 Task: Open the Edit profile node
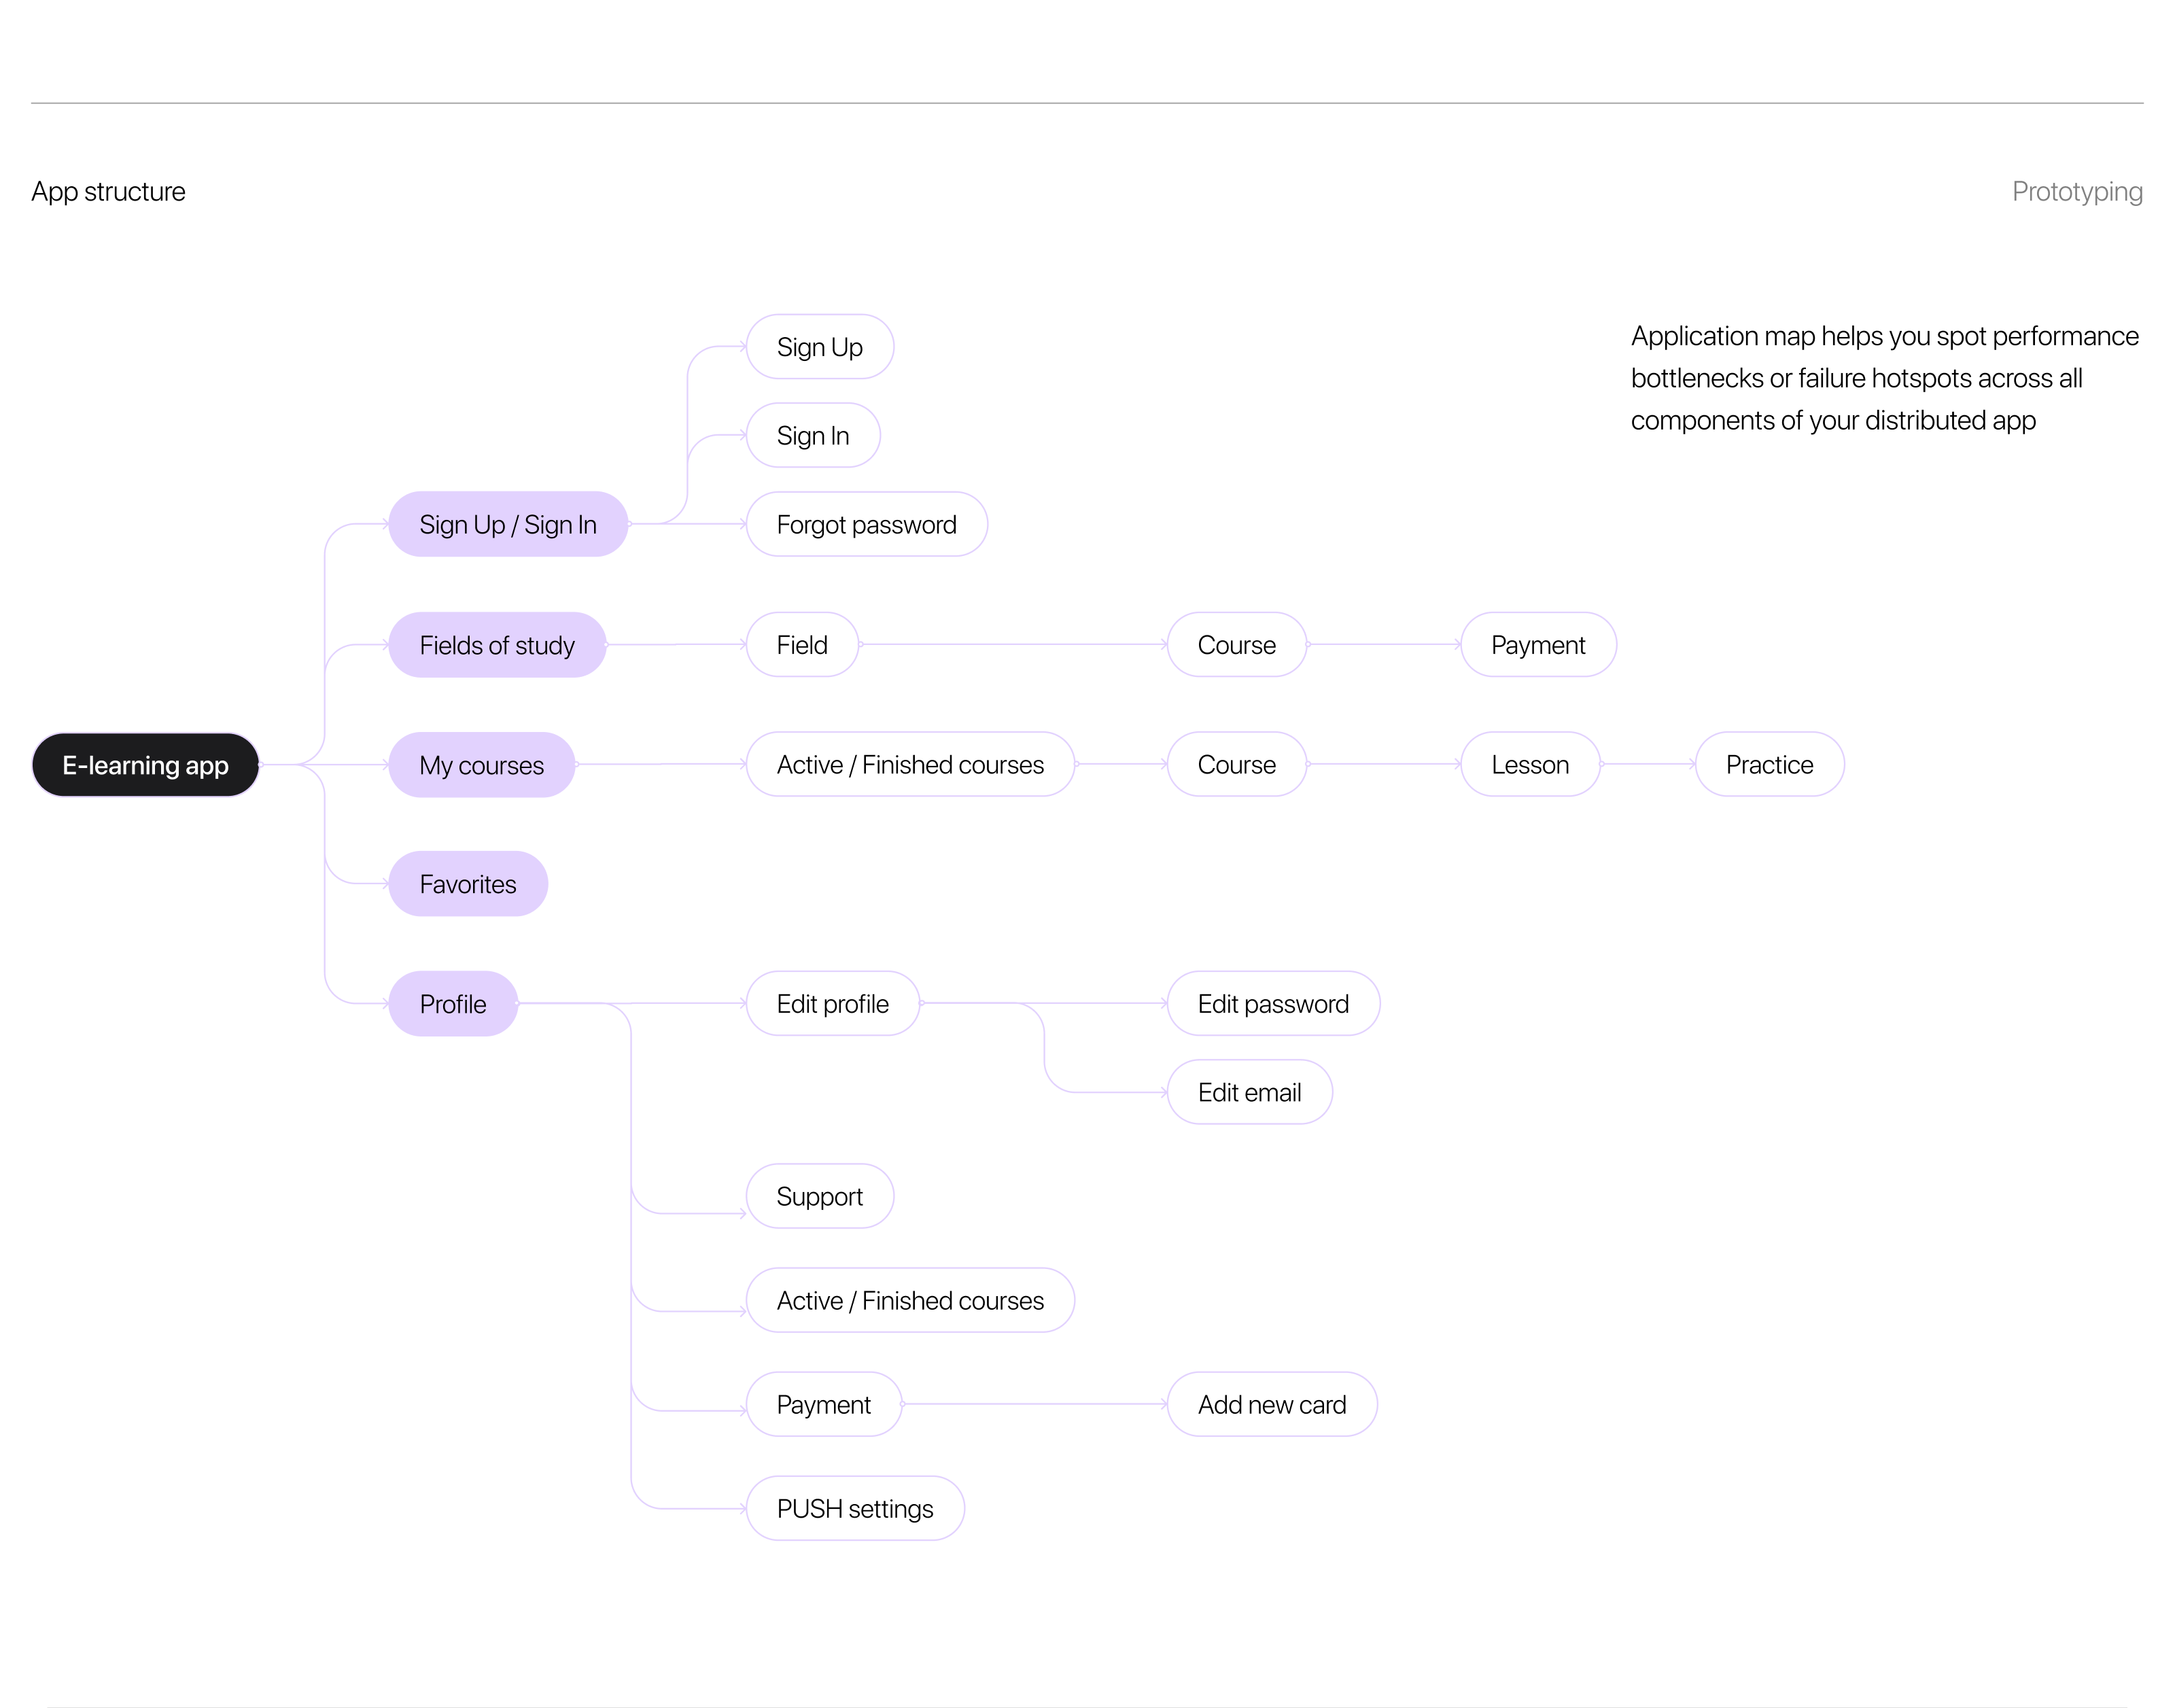[x=832, y=1004]
